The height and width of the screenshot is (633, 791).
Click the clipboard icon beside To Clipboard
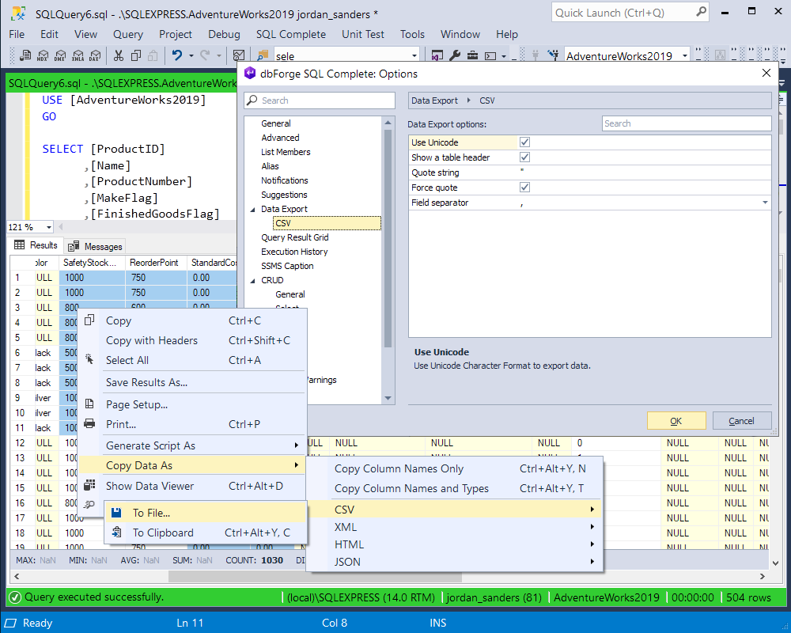click(x=116, y=532)
